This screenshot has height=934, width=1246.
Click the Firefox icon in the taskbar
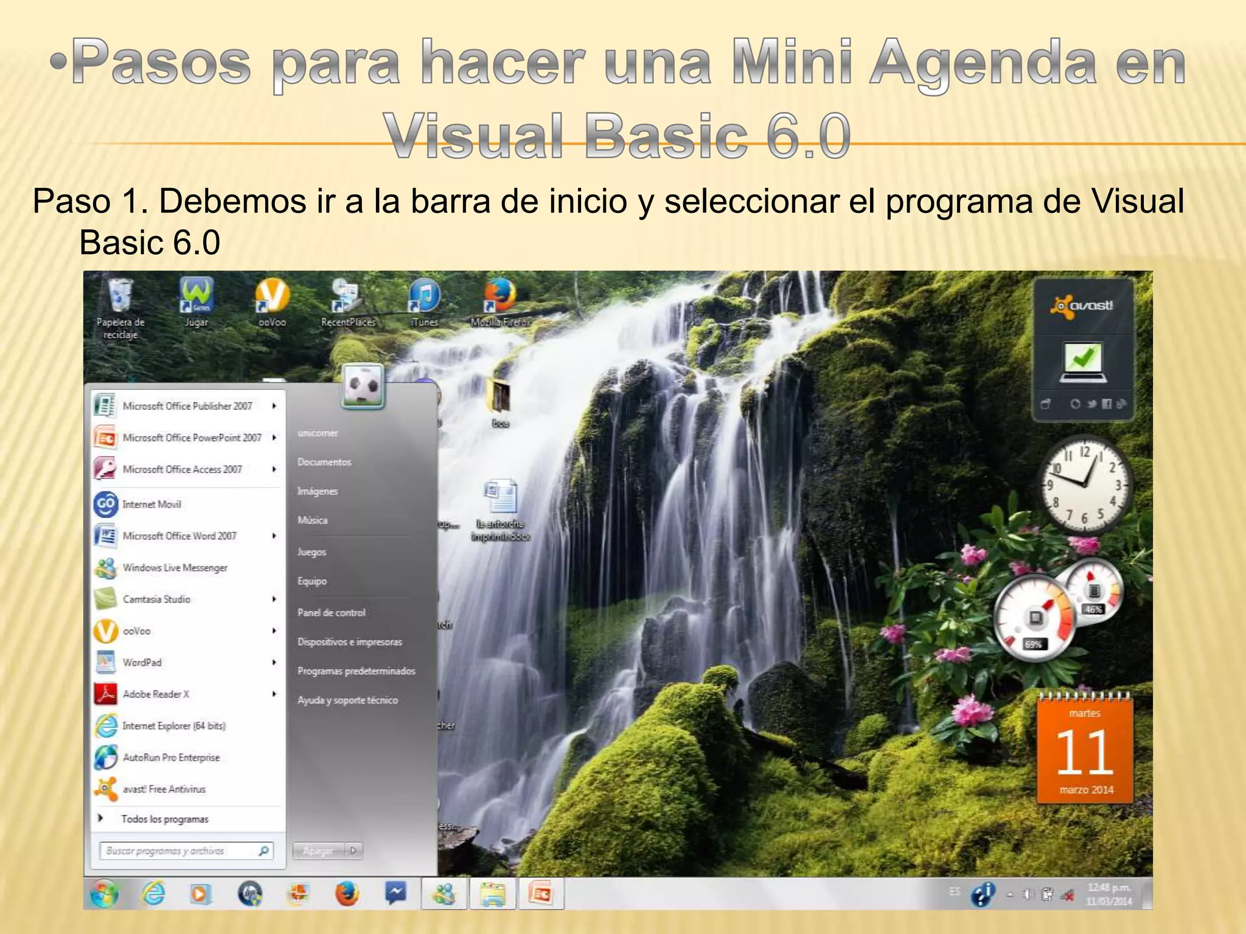(347, 894)
